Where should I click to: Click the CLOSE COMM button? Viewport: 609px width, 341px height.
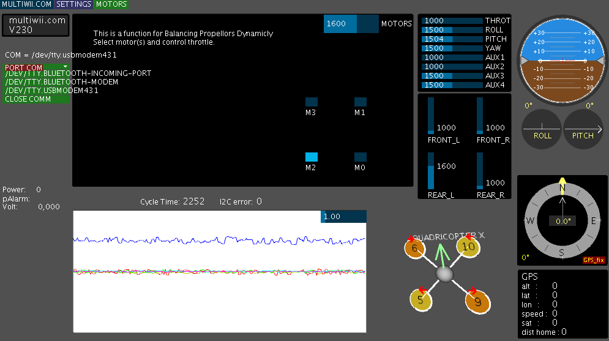[x=28, y=99]
